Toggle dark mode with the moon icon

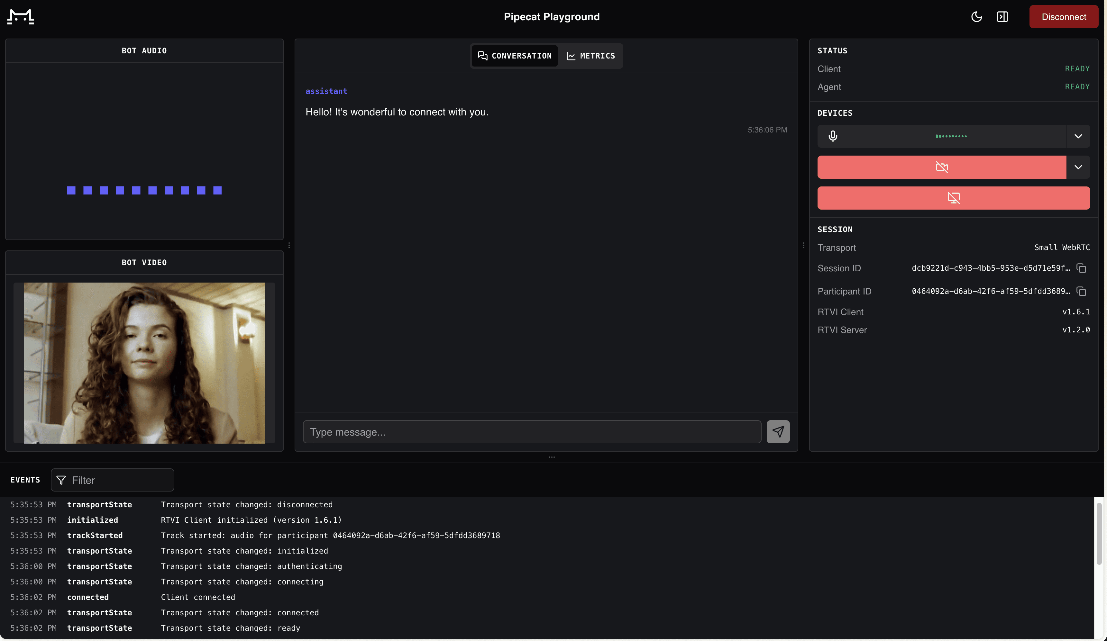976,17
